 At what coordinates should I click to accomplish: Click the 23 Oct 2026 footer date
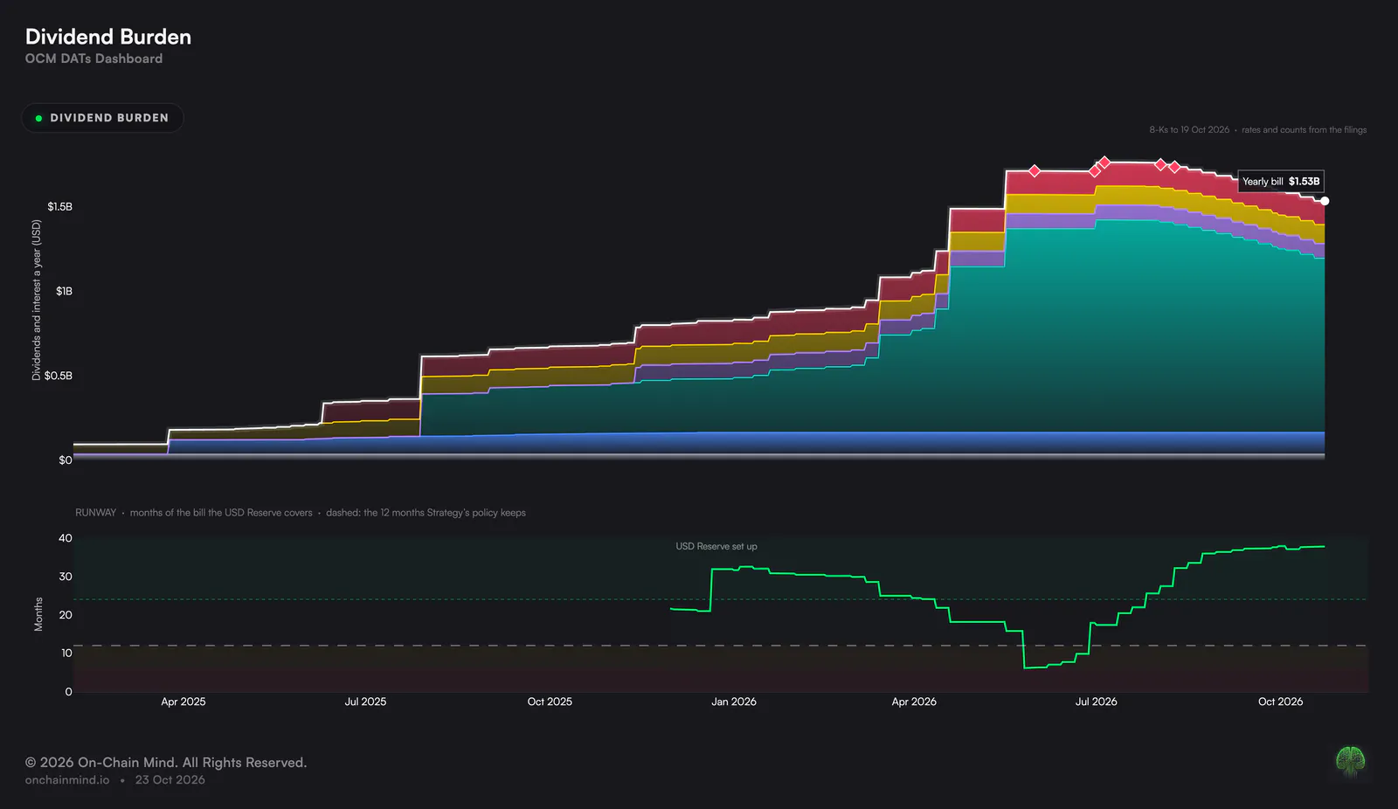coord(170,780)
